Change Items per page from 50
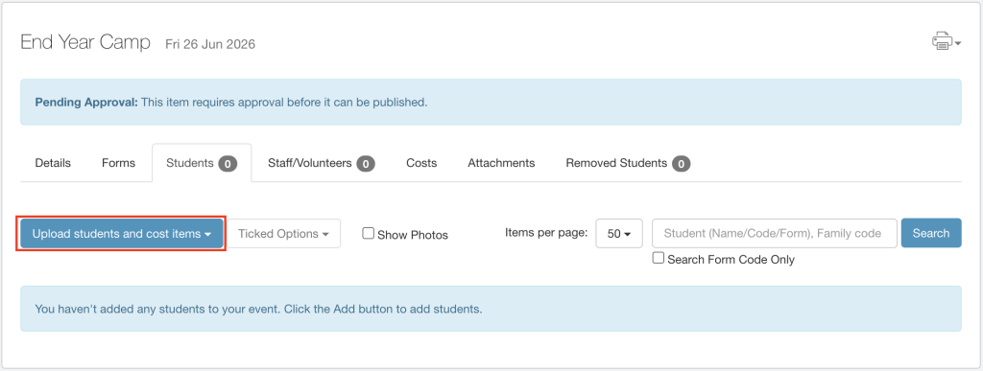983x371 pixels. pyautogui.click(x=619, y=233)
